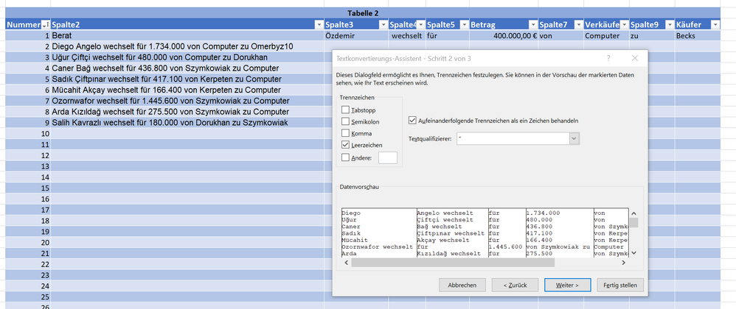
Task: Select the wechselt cell under Spalte4
Action: pyautogui.click(x=407, y=35)
